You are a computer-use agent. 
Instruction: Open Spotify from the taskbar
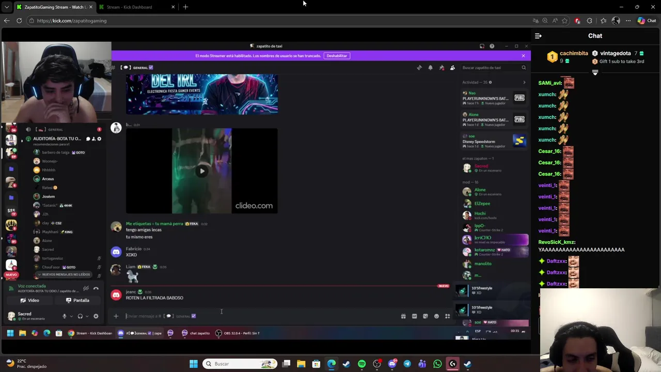coord(361,364)
